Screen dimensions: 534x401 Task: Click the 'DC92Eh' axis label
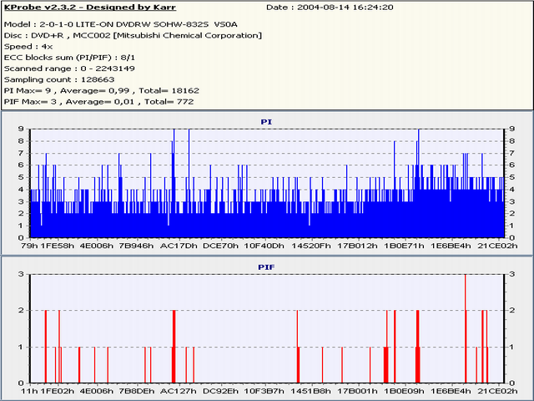pyautogui.click(x=220, y=391)
